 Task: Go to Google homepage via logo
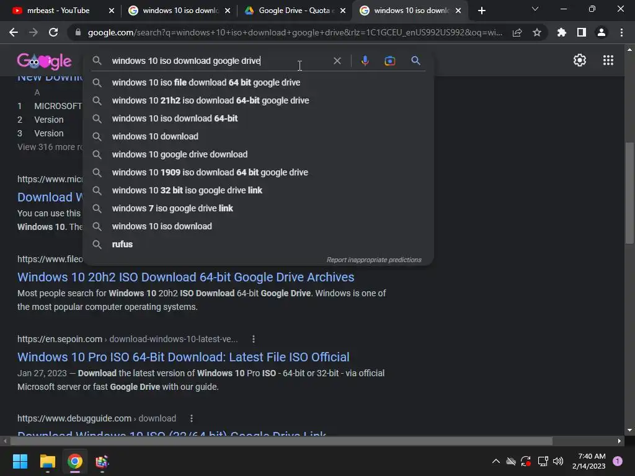point(45,61)
